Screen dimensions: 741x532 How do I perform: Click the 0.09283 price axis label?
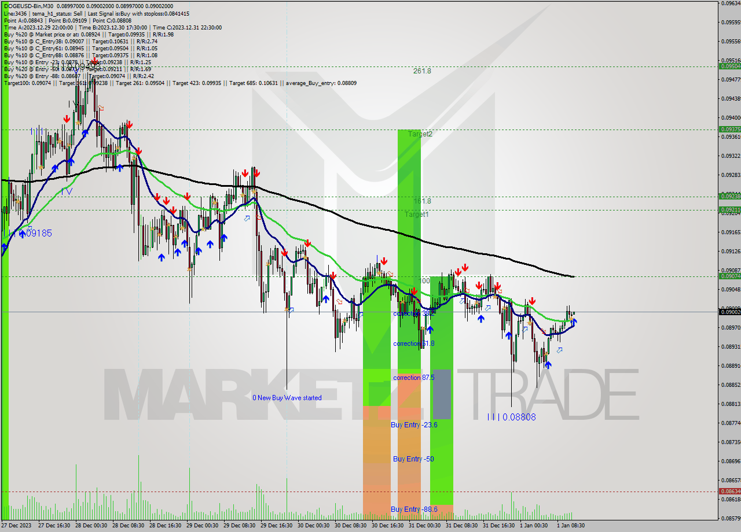point(731,175)
